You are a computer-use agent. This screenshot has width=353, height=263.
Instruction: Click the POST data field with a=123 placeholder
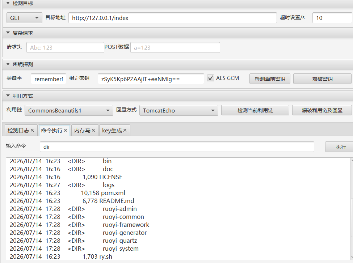(x=175, y=47)
